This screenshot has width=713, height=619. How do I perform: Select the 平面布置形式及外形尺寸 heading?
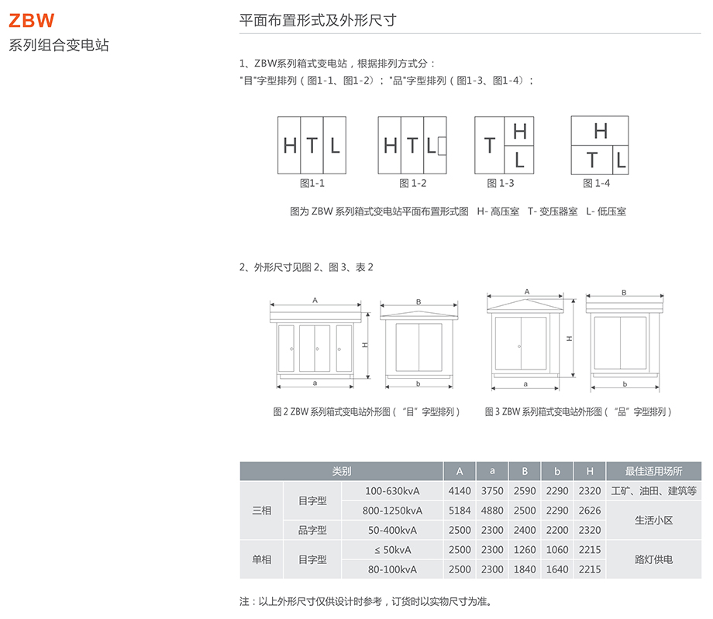coord(318,21)
